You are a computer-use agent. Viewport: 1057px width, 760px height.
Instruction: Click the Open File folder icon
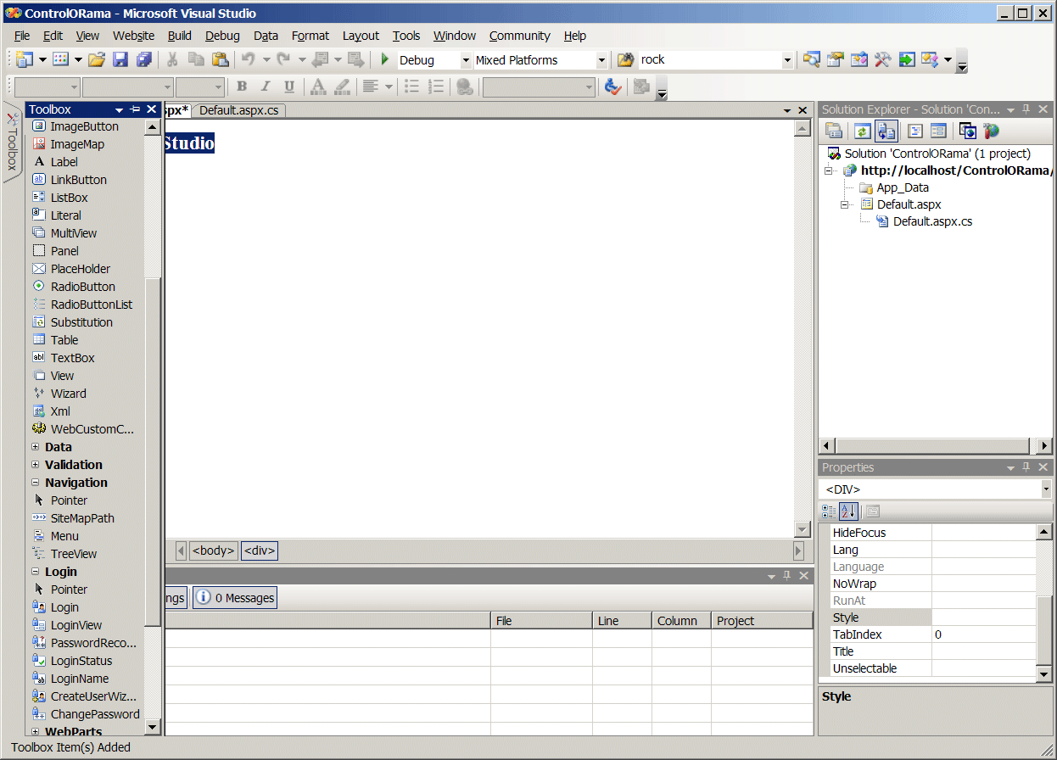pos(97,59)
